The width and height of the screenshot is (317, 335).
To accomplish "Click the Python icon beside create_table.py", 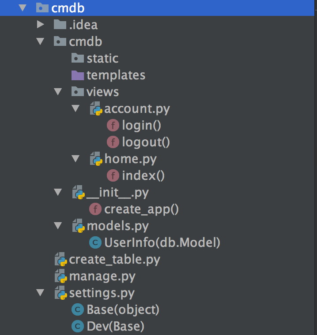I will point(60,260).
